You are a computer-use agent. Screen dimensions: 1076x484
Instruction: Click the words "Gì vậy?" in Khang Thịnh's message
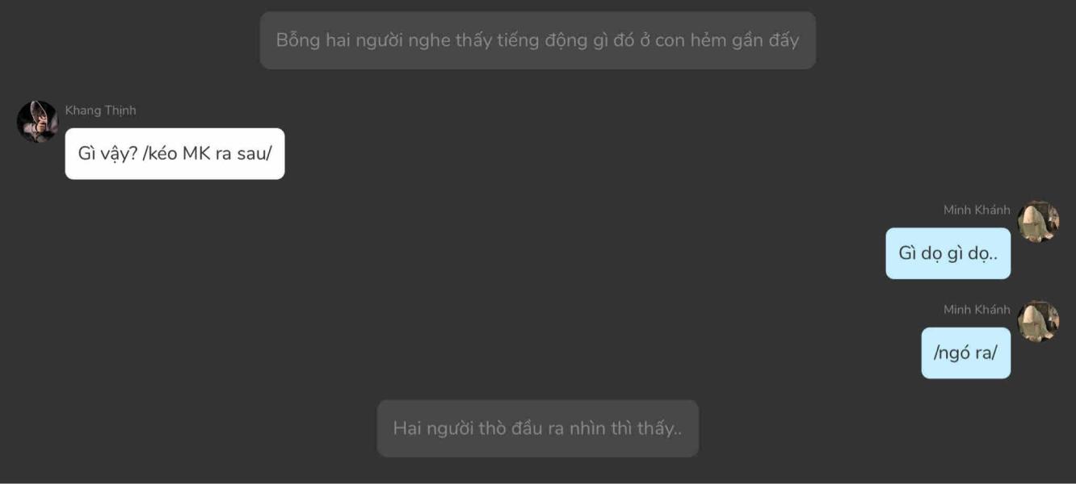[107, 153]
